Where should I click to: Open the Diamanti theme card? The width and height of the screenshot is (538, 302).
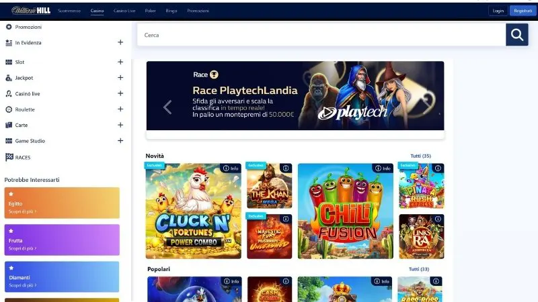62,276
